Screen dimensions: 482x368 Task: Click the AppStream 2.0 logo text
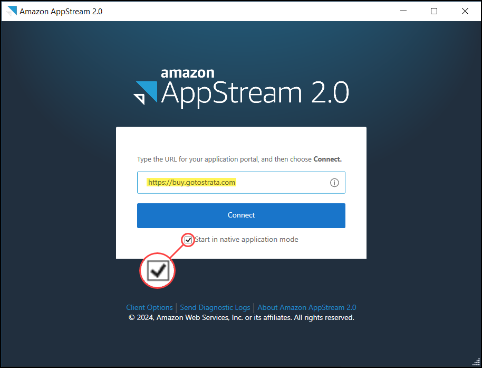pos(255,93)
